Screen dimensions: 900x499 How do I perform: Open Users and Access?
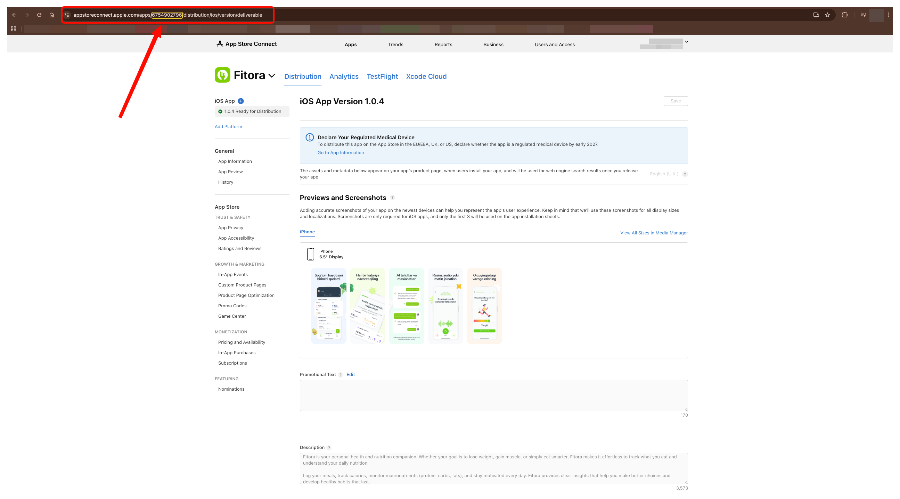(555, 45)
